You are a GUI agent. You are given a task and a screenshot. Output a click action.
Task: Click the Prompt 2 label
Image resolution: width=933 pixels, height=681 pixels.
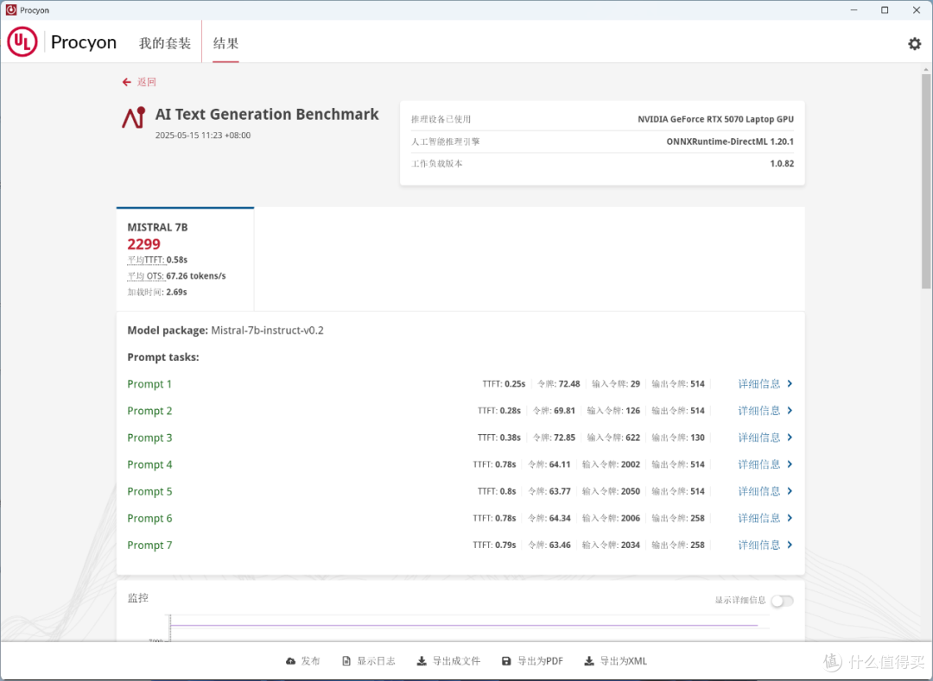click(x=149, y=411)
